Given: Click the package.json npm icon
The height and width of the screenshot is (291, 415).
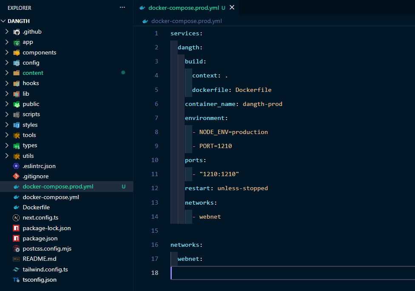Looking at the screenshot, I should 17,239.
